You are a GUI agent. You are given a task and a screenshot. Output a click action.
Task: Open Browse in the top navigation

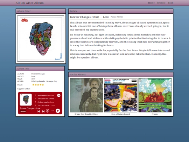161,3
